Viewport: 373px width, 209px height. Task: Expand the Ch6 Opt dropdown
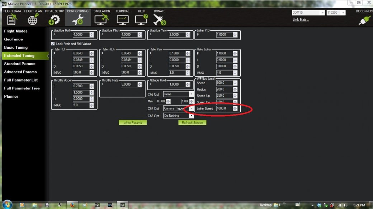191,94
